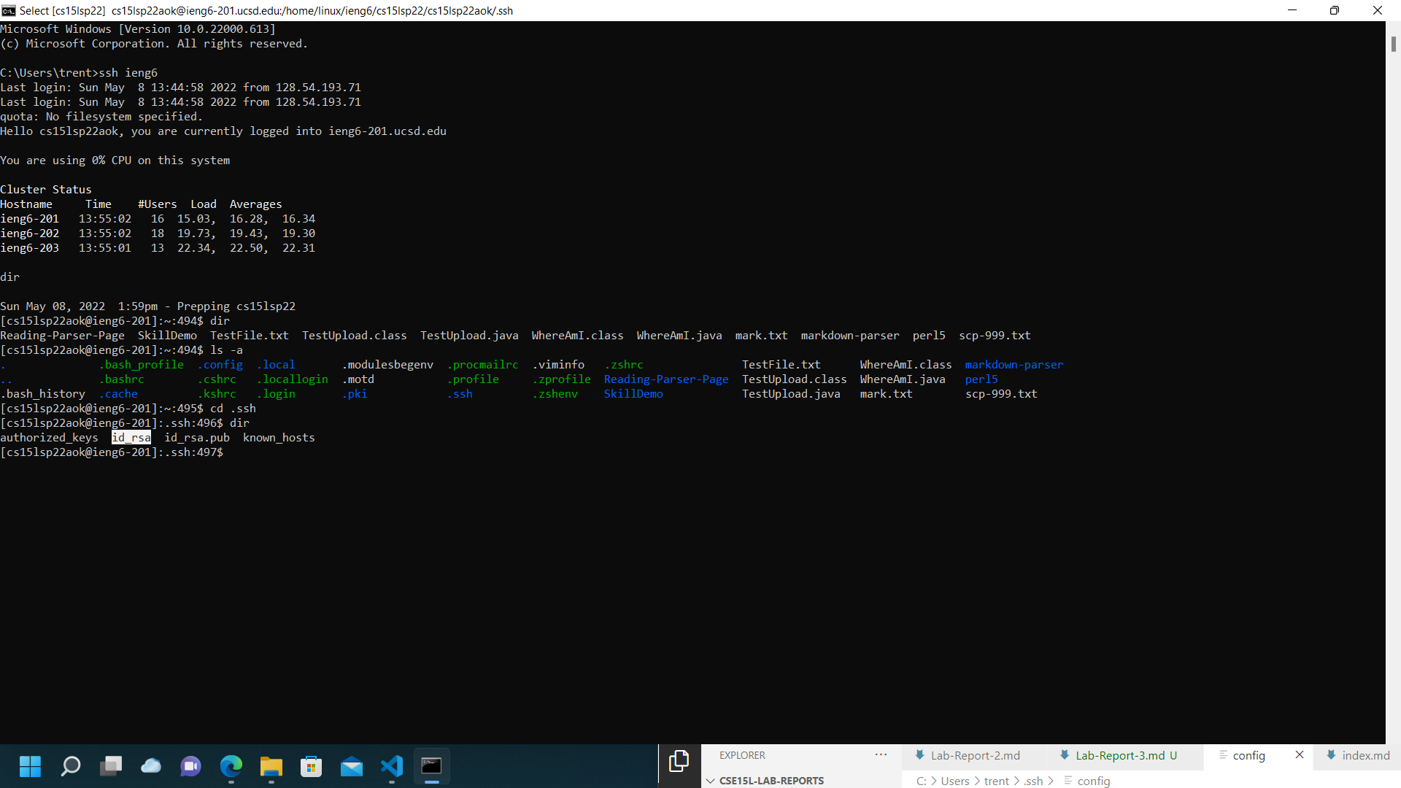The image size is (1401, 788).
Task: Open Task View from taskbar
Action: [110, 766]
